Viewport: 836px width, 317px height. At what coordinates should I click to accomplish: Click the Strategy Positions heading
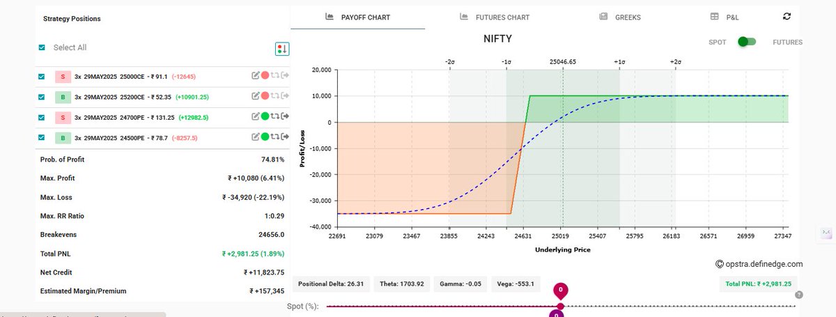coord(72,19)
